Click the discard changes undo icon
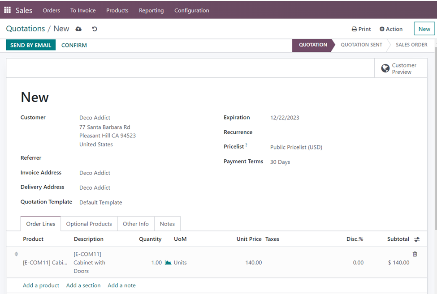Screen dimensions: 437x294 [95, 29]
